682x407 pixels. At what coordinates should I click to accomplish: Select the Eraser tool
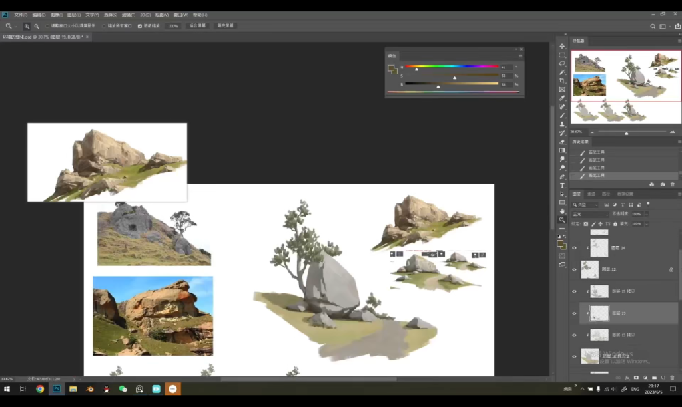tap(562, 142)
